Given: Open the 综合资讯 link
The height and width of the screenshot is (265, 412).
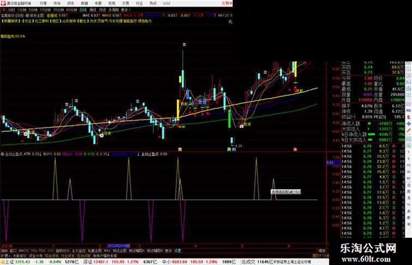Looking at the screenshot, I should pos(52,255).
